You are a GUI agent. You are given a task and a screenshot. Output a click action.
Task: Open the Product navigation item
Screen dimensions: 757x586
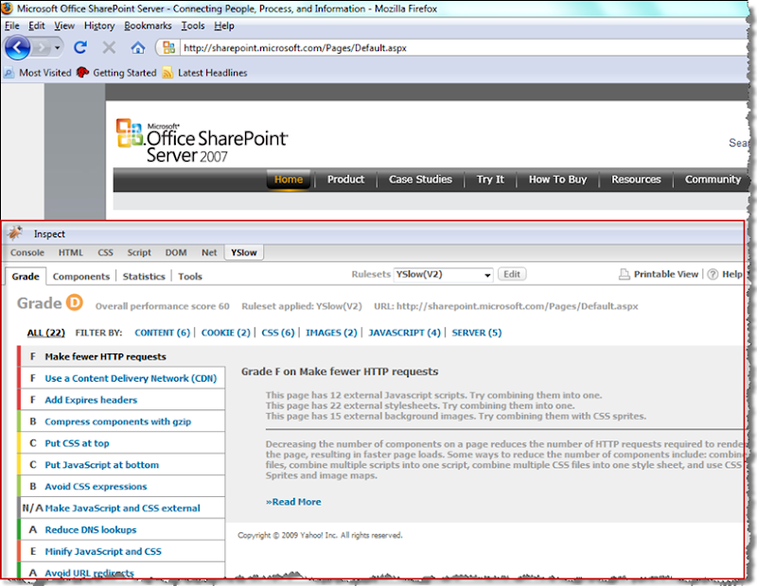345,180
